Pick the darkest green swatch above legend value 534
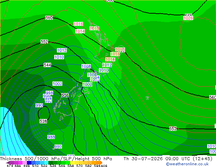The width and height of the screenshot is (216, 167). (50, 163)
